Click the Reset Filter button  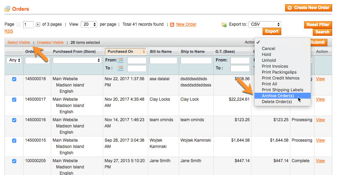[317, 25]
